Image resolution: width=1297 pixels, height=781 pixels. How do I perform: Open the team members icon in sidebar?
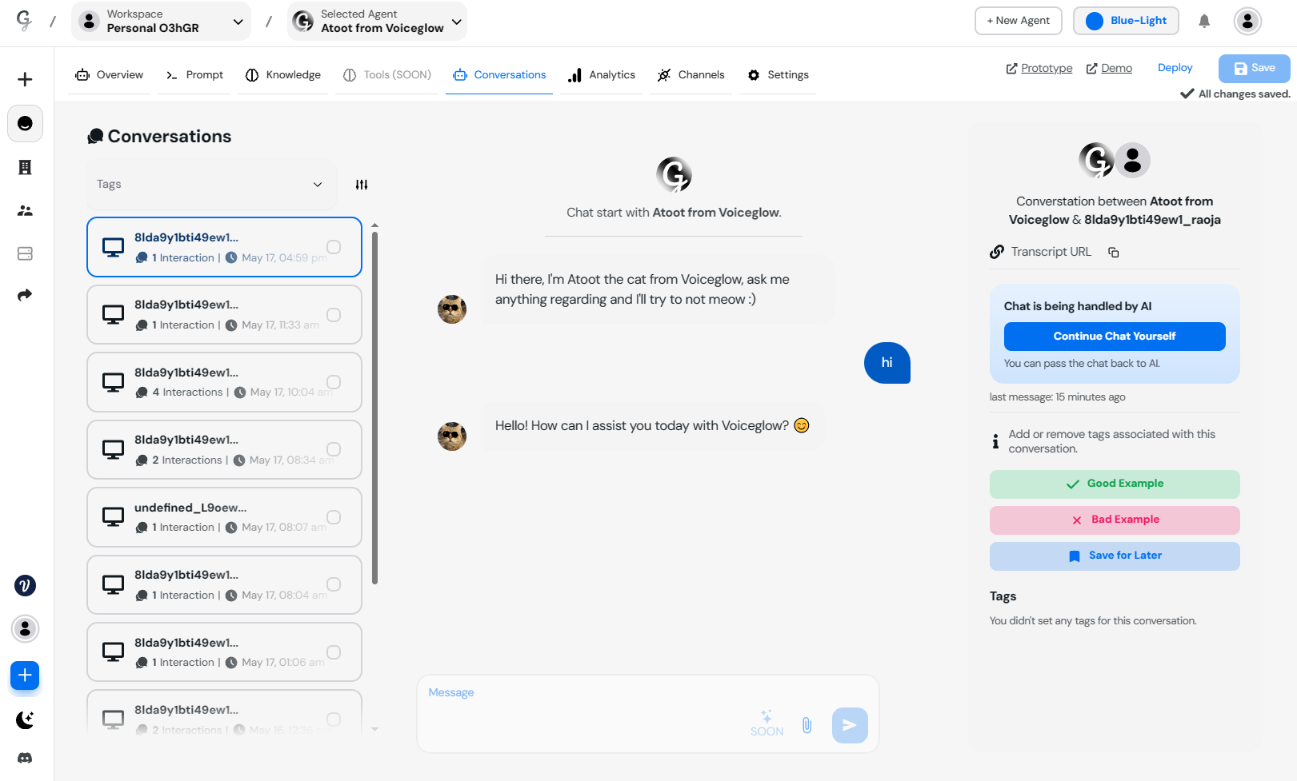click(x=25, y=210)
